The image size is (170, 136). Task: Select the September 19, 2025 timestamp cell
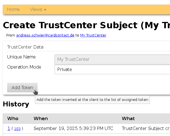[73, 128]
